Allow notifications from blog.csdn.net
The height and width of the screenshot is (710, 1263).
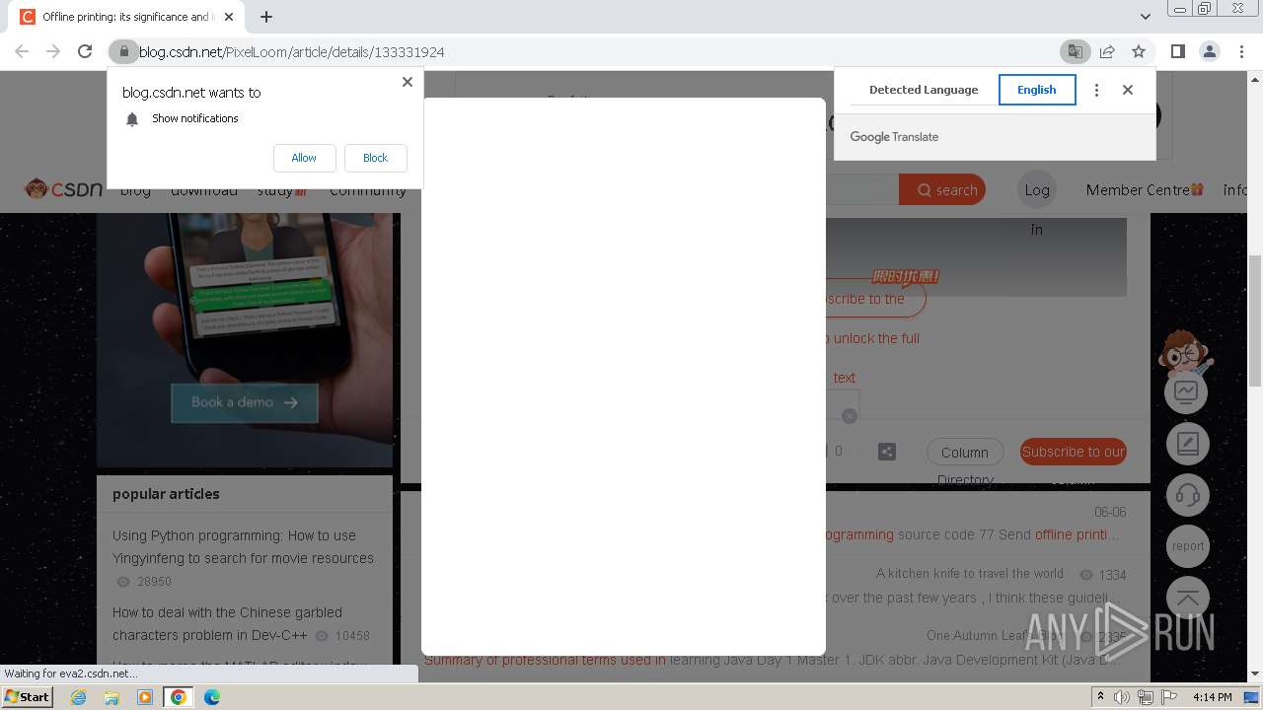(304, 158)
